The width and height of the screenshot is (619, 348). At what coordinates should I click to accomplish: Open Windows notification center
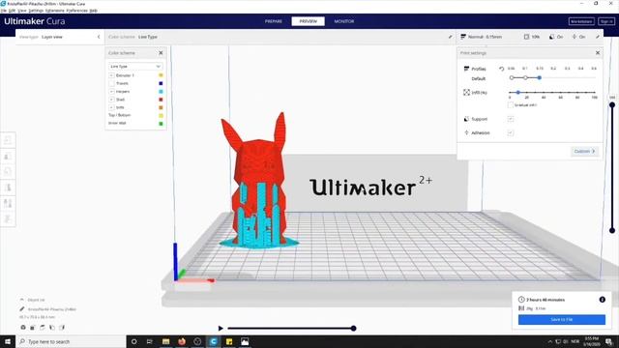609,341
